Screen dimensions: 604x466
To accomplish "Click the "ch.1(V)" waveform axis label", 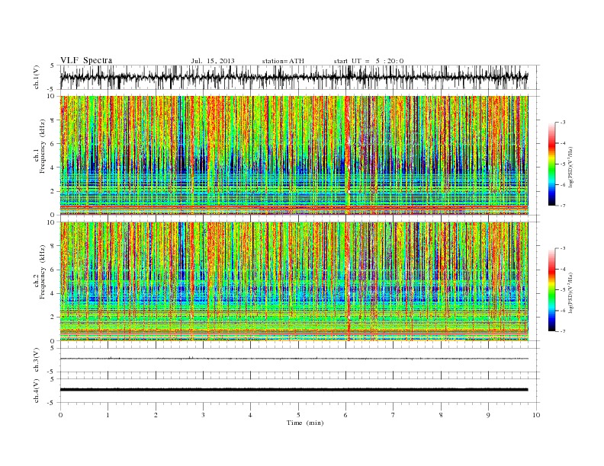I will pos(37,78).
